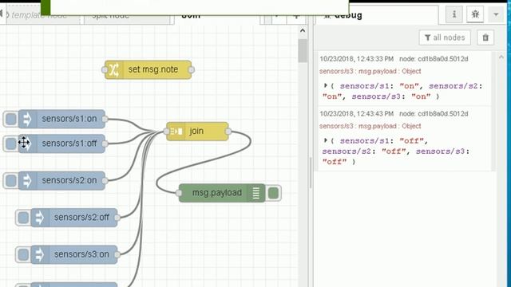Click the join node icon

tap(176, 131)
